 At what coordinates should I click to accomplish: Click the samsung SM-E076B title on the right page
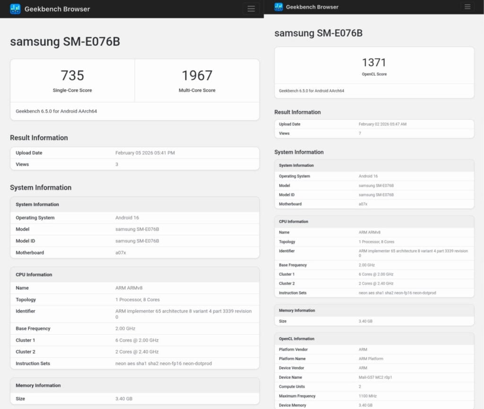pos(318,33)
